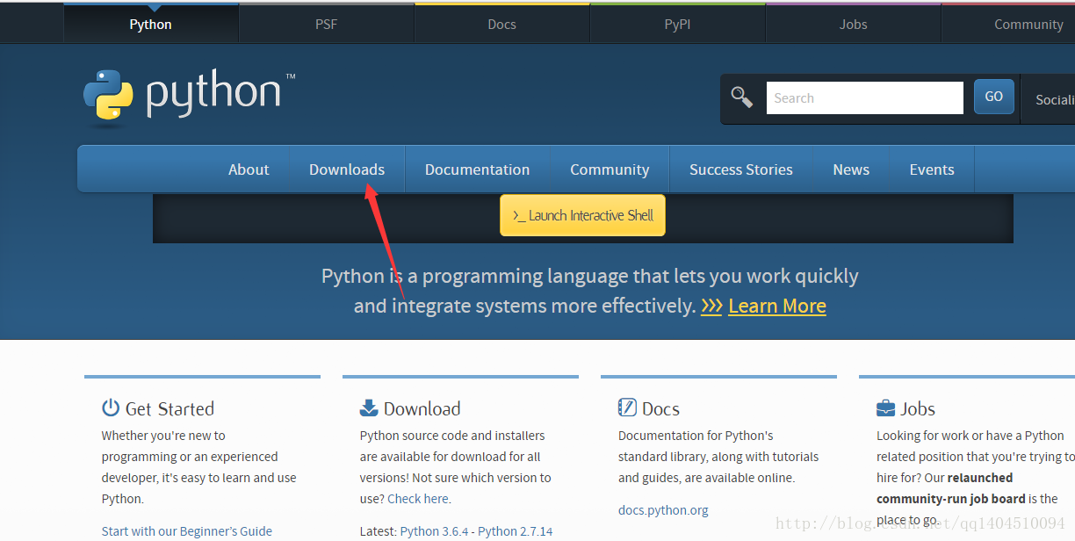Click the 'community-run job board' text
Image resolution: width=1075 pixels, height=541 pixels.
[951, 499]
